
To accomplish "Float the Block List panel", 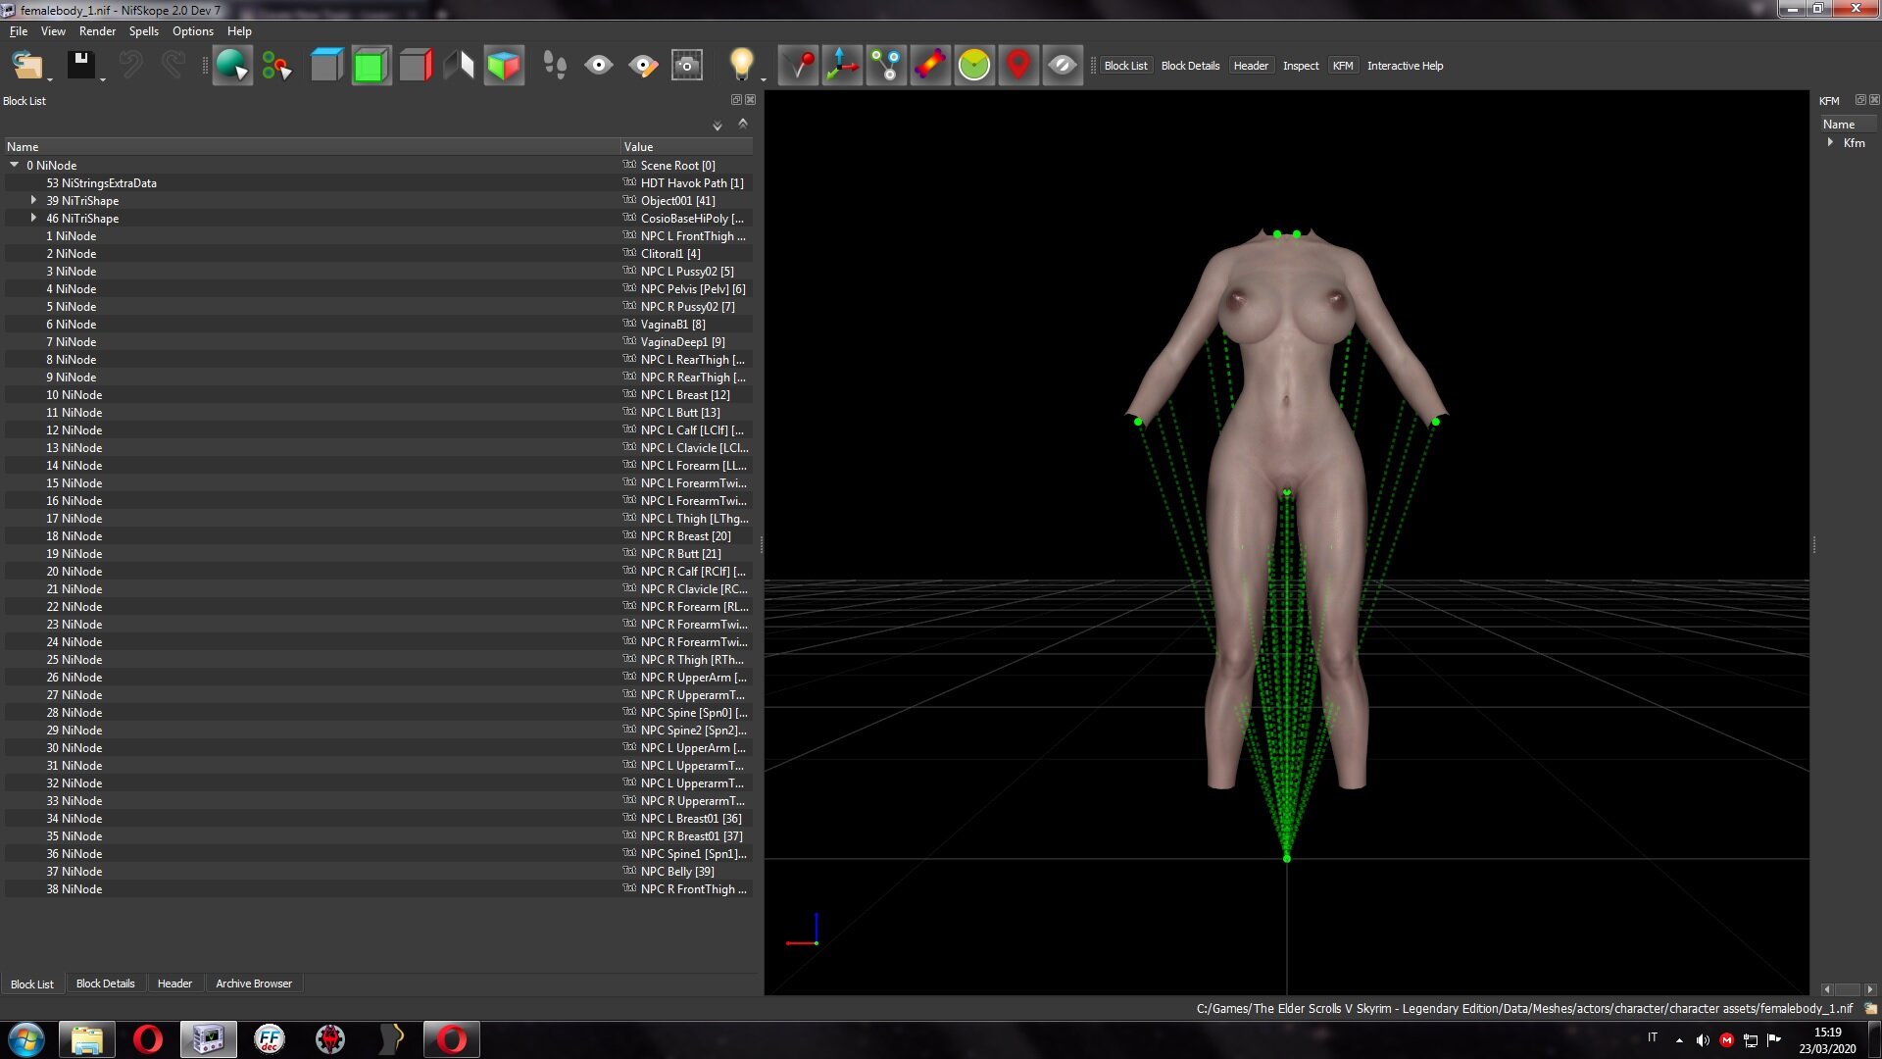I will [736, 100].
